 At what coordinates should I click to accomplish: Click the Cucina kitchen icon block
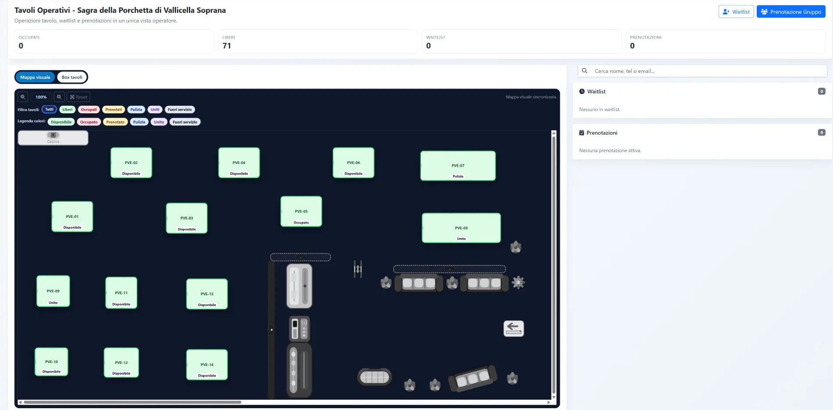click(x=53, y=138)
